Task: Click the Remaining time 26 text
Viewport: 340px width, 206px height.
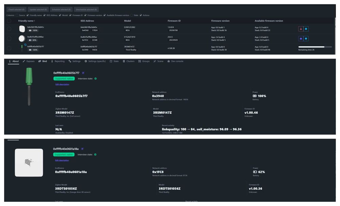Action: click(306, 50)
